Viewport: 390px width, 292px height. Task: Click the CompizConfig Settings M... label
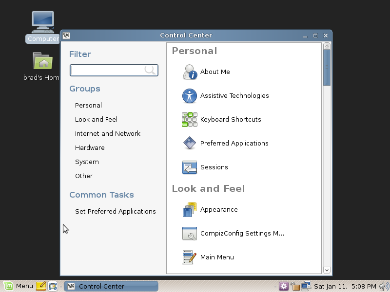(242, 234)
